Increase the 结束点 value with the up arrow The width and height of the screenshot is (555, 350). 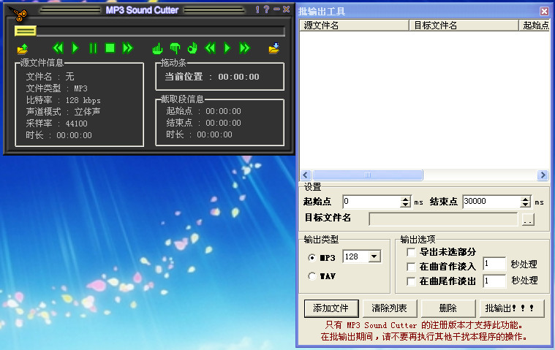point(526,199)
